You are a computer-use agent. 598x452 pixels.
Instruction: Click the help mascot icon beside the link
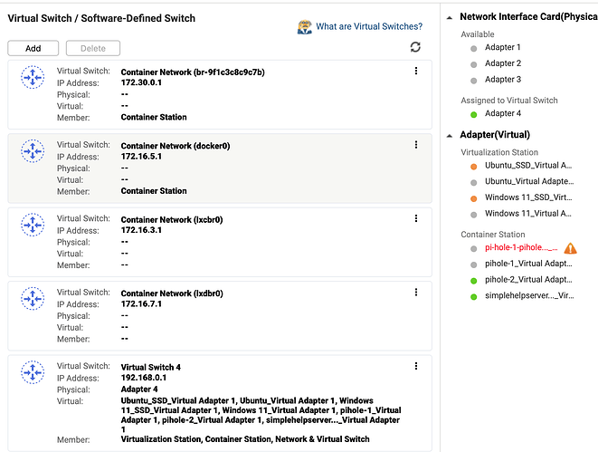305,27
